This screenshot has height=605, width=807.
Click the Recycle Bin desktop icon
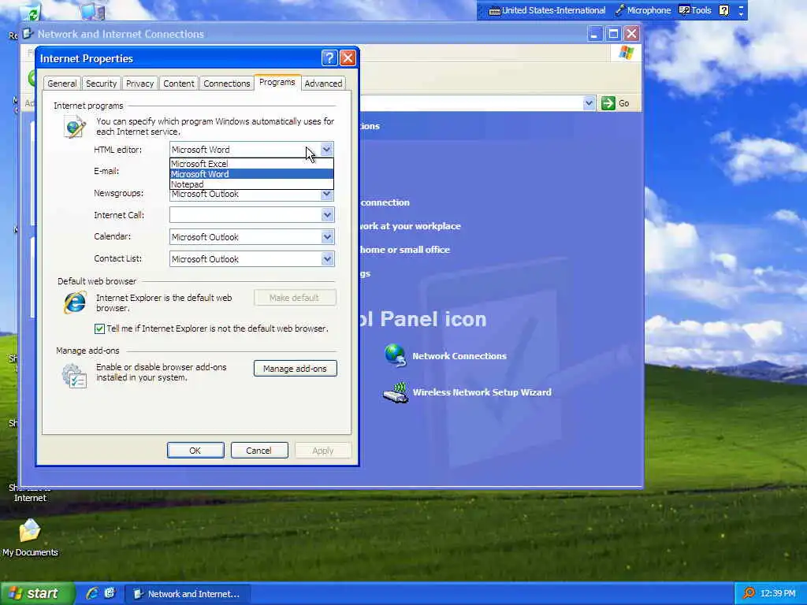tap(30, 13)
